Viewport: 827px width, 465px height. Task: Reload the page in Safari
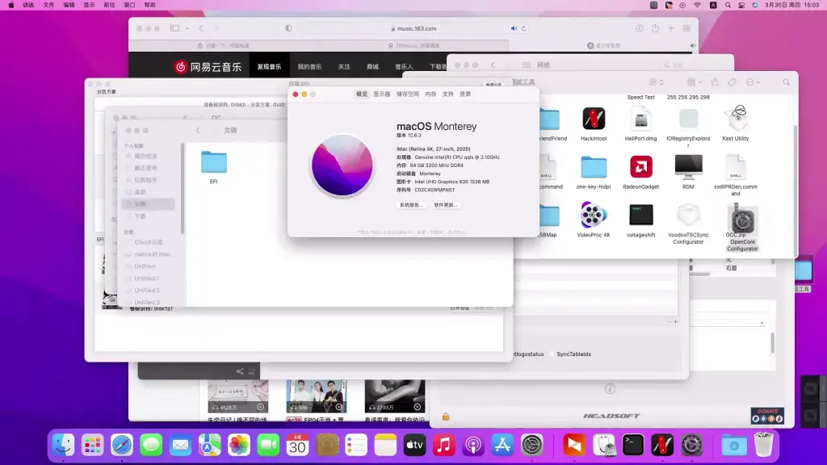point(523,28)
